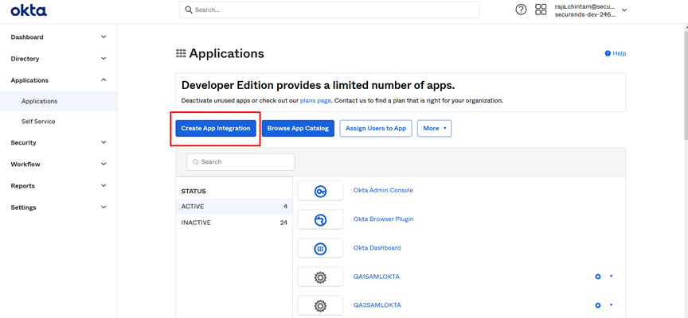Expand the Directory sidebar section

click(x=104, y=58)
